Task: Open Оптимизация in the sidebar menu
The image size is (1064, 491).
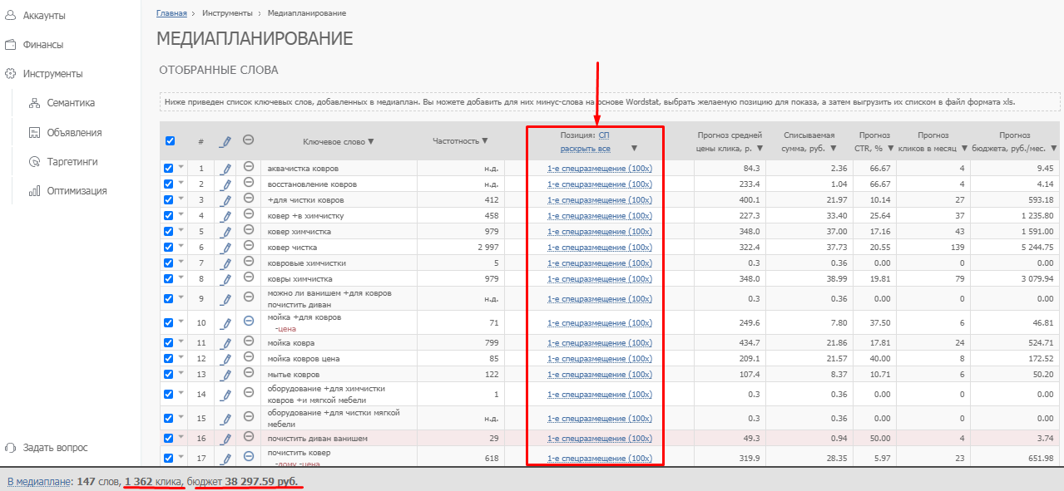Action: 76,191
